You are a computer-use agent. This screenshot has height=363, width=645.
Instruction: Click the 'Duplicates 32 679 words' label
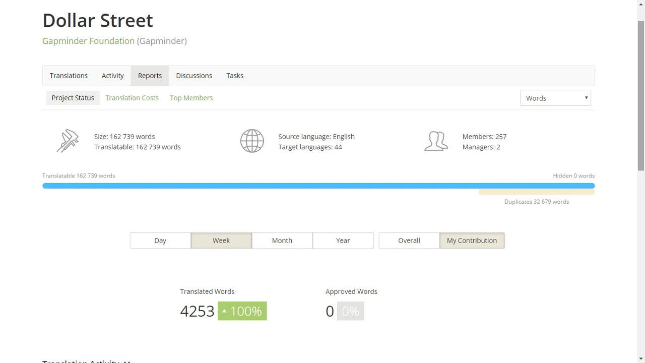pyautogui.click(x=537, y=202)
